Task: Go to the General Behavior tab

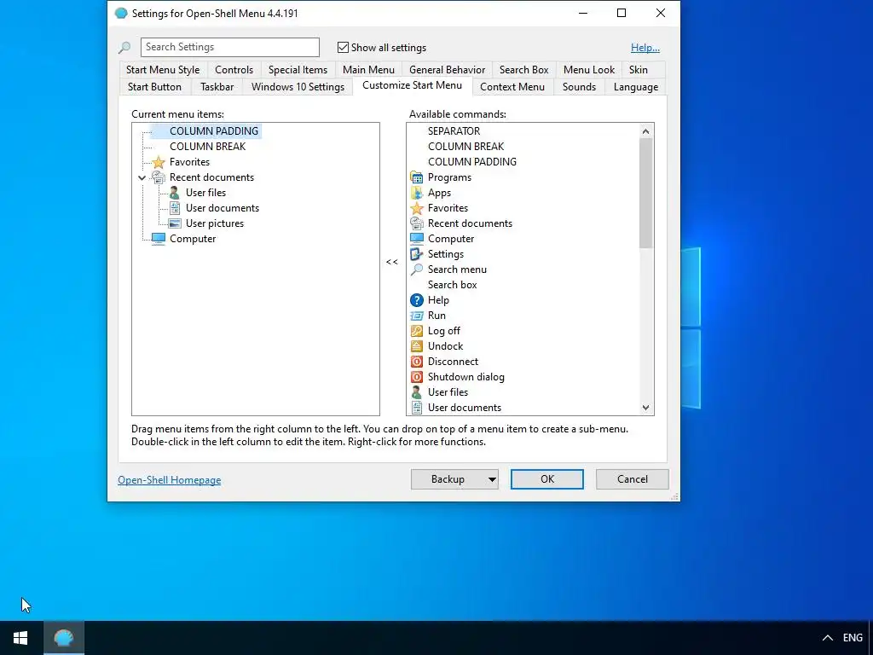Action: (447, 70)
